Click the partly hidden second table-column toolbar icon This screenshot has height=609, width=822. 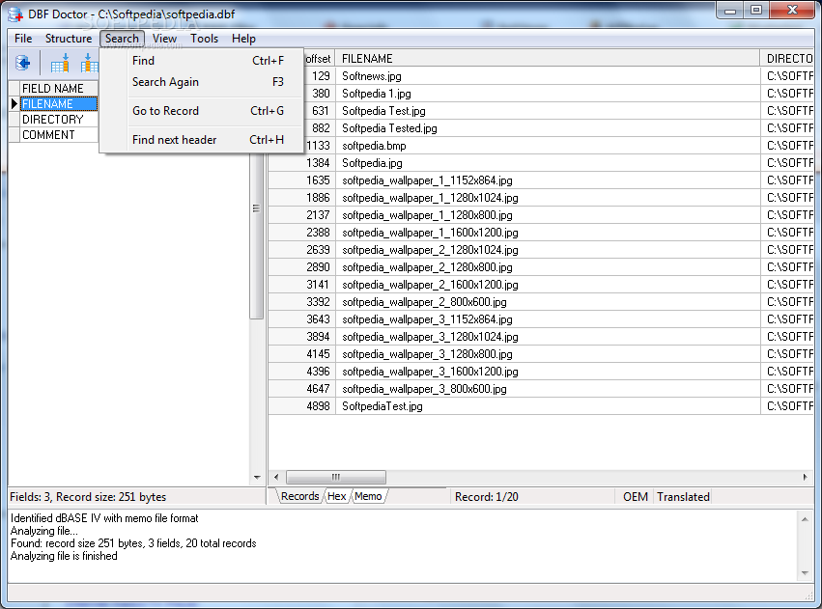pos(90,64)
